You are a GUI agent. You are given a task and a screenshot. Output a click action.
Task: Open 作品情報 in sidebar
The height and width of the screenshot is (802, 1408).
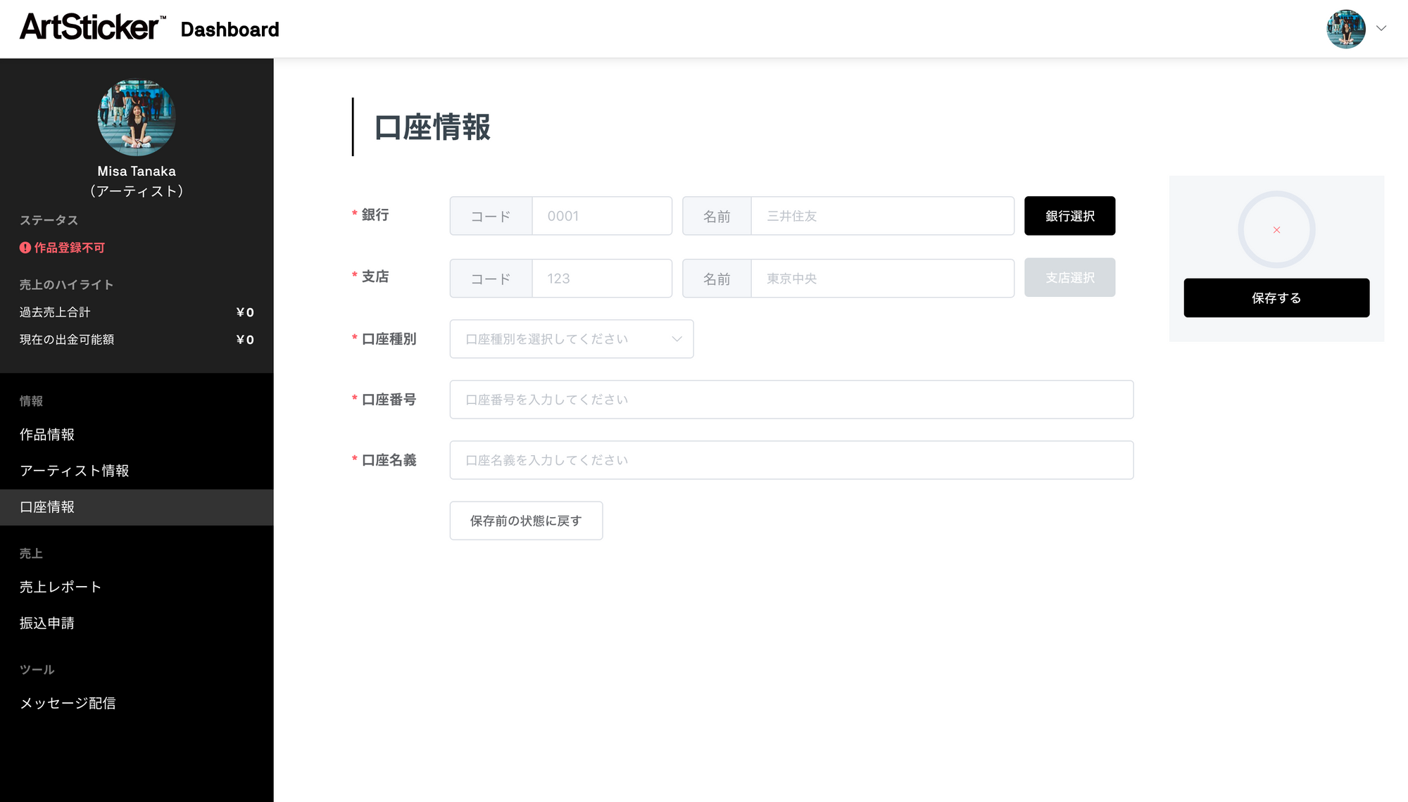coord(47,435)
